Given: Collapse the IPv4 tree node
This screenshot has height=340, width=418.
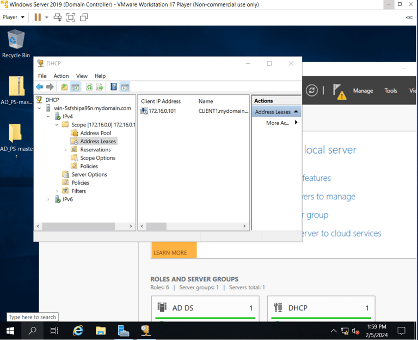Looking at the screenshot, I should pyautogui.click(x=48, y=117).
